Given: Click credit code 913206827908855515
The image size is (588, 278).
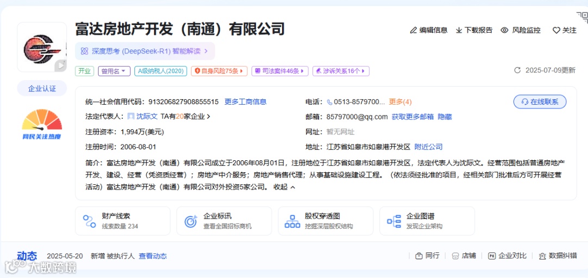Looking at the screenshot, I should [x=183, y=102].
